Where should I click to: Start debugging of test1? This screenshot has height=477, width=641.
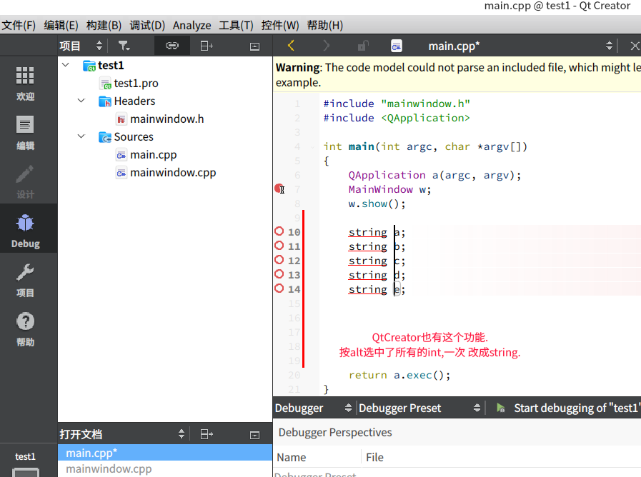point(501,408)
